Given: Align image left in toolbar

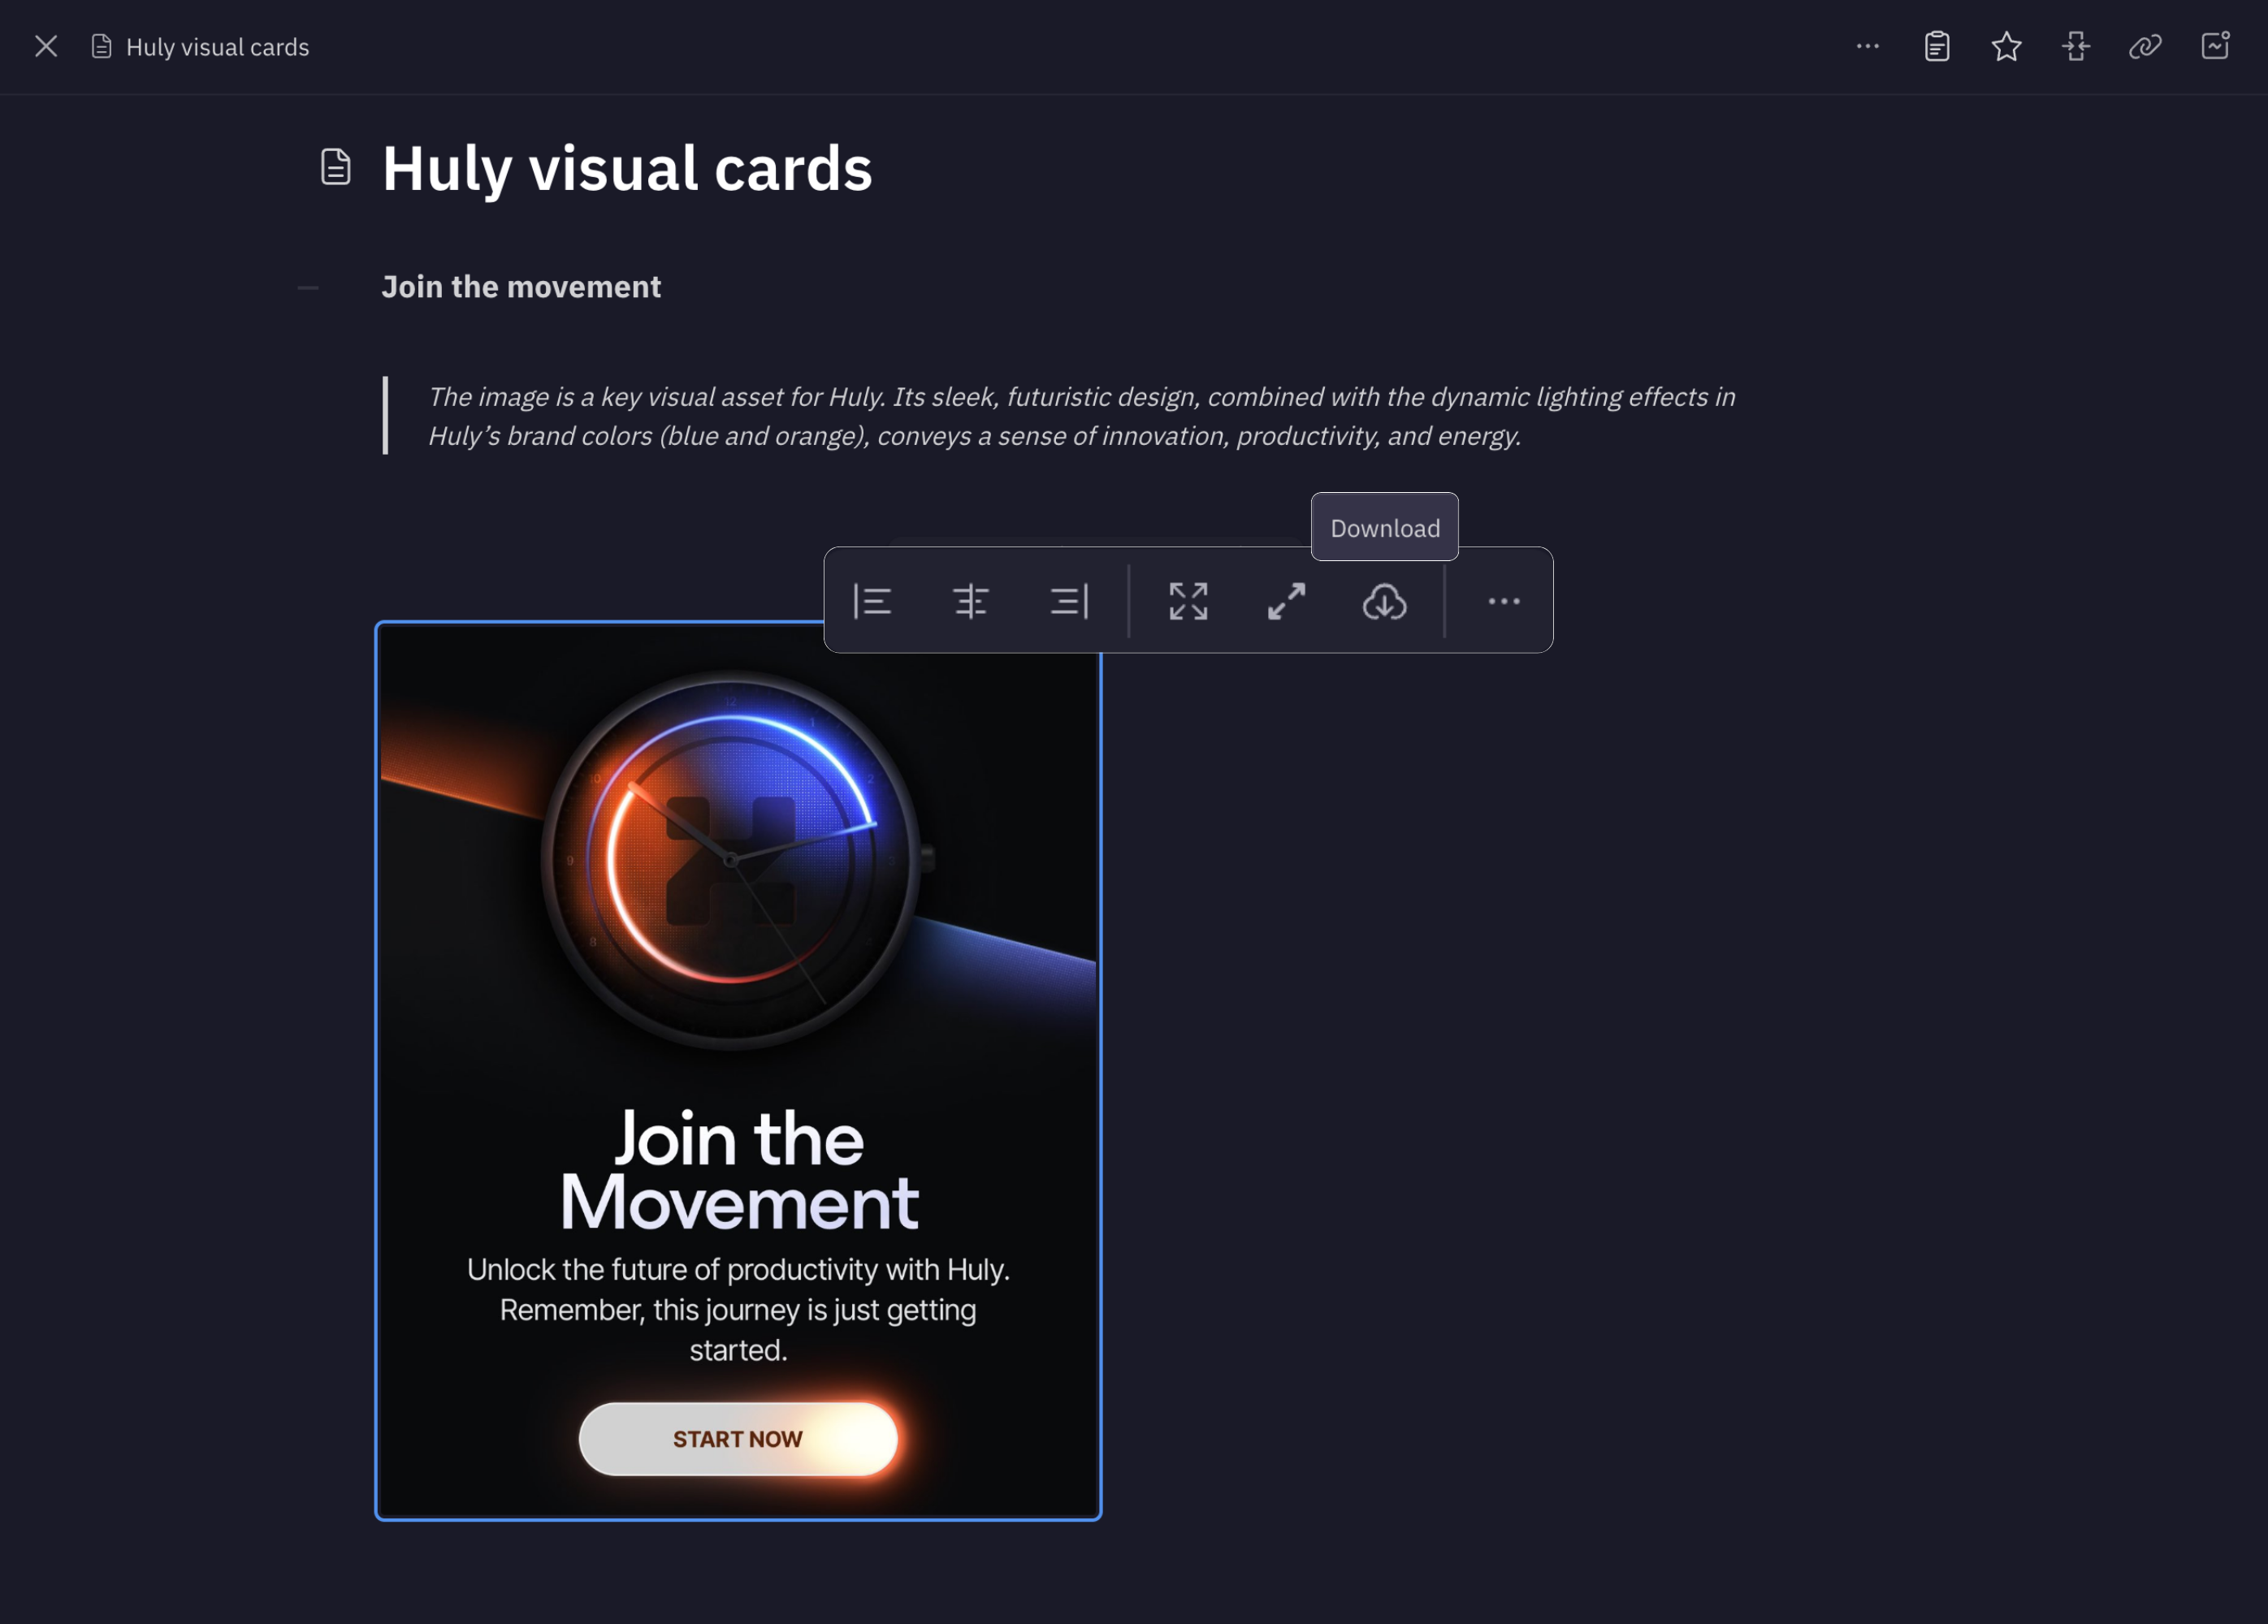Looking at the screenshot, I should [872, 602].
